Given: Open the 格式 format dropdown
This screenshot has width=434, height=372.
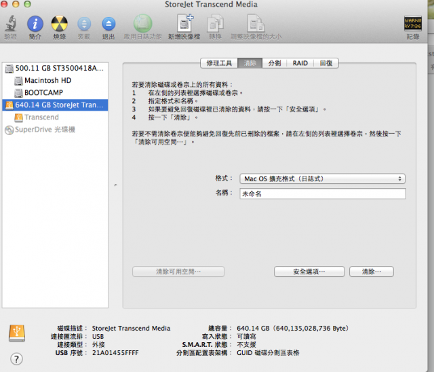Looking at the screenshot, I should click(323, 179).
